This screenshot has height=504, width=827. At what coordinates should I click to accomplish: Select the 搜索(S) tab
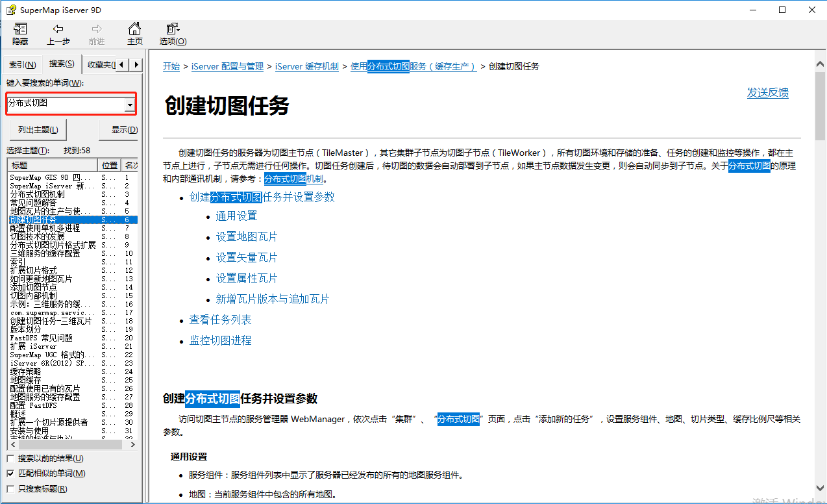tap(62, 64)
